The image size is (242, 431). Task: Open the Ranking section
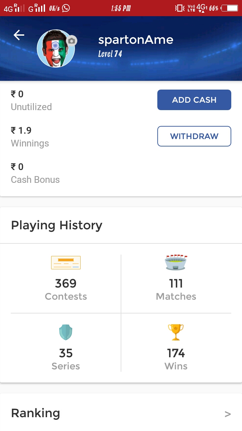36,413
